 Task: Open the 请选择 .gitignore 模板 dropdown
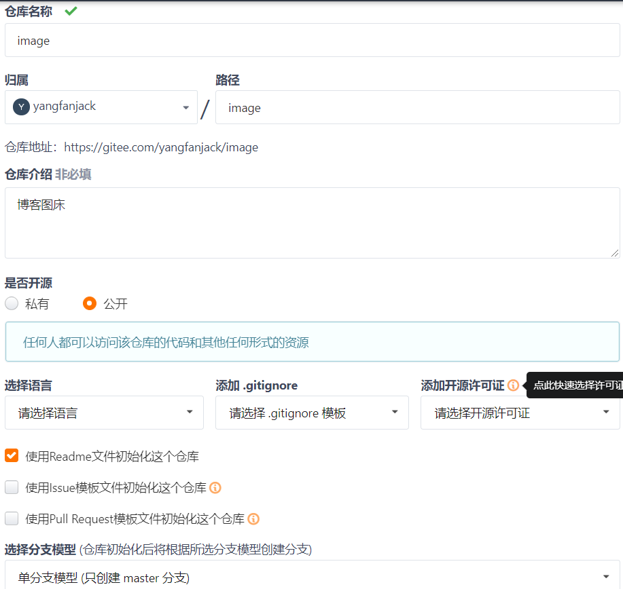tap(312, 413)
